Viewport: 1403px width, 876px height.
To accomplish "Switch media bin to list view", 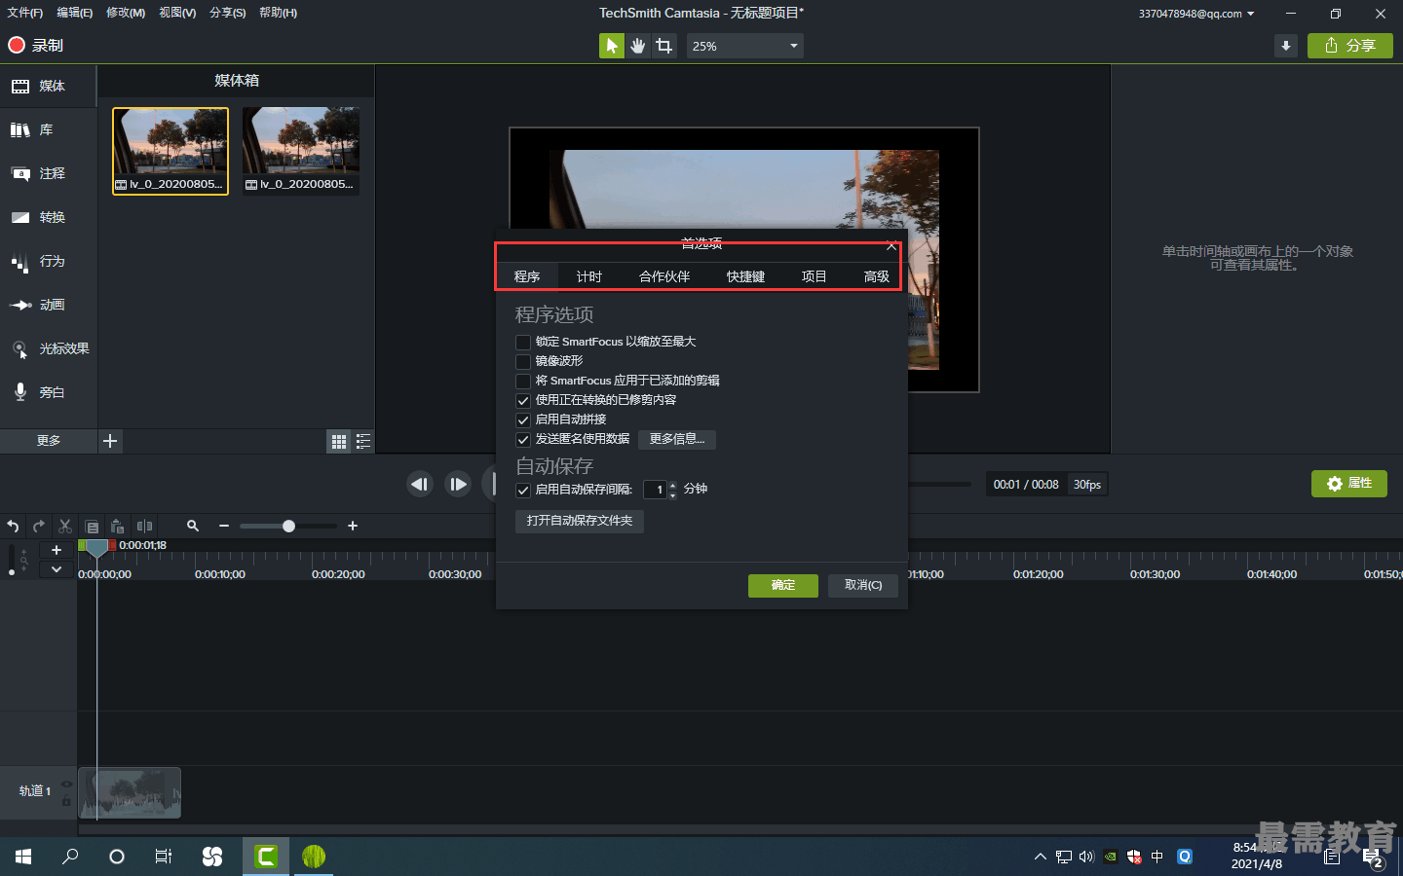I will tap(363, 442).
